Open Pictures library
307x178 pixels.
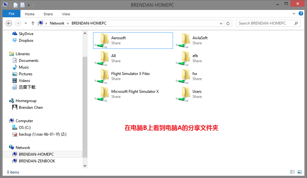point(22,74)
